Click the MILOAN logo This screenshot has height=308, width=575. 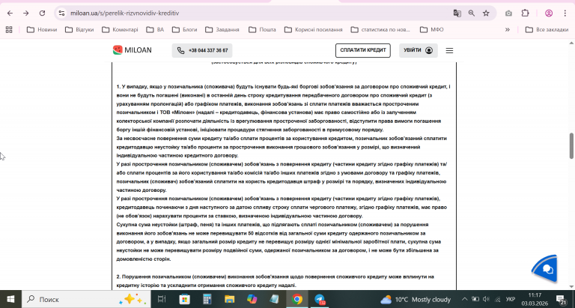(132, 50)
